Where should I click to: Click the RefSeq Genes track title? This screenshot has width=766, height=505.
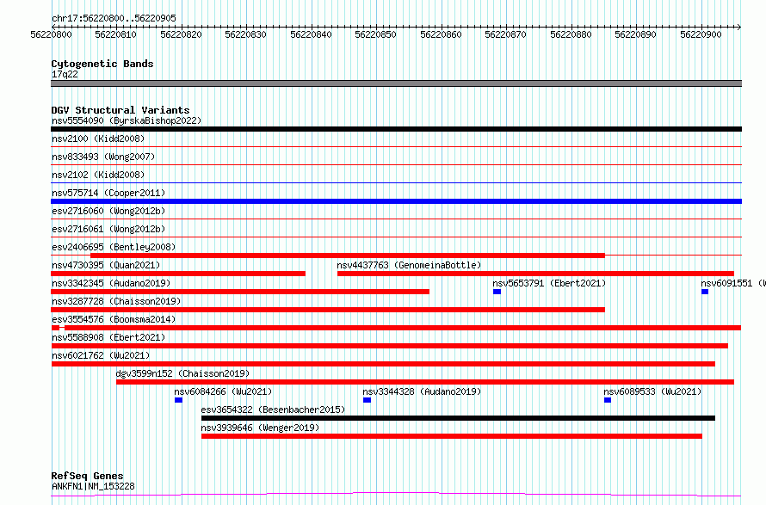87,476
